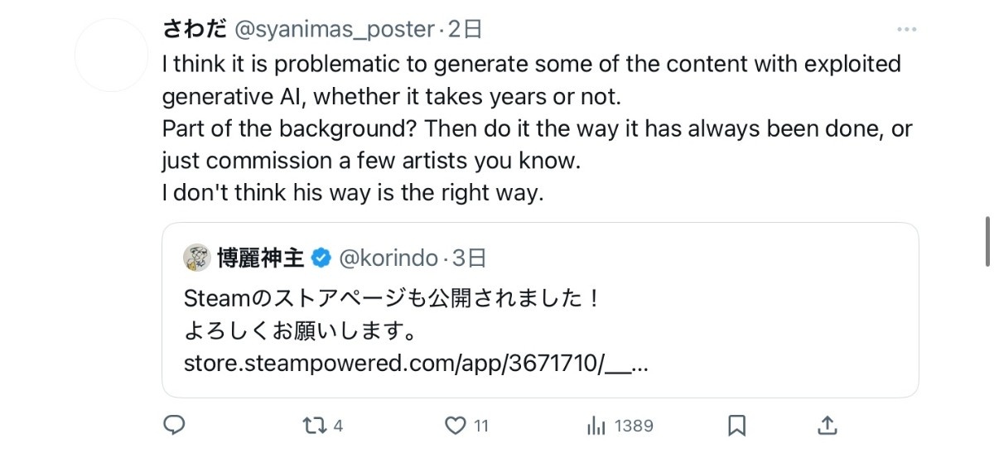Image resolution: width=994 pixels, height=458 pixels.
Task: Click the blue verified badge beside 博麗神主
Action: [x=321, y=258]
